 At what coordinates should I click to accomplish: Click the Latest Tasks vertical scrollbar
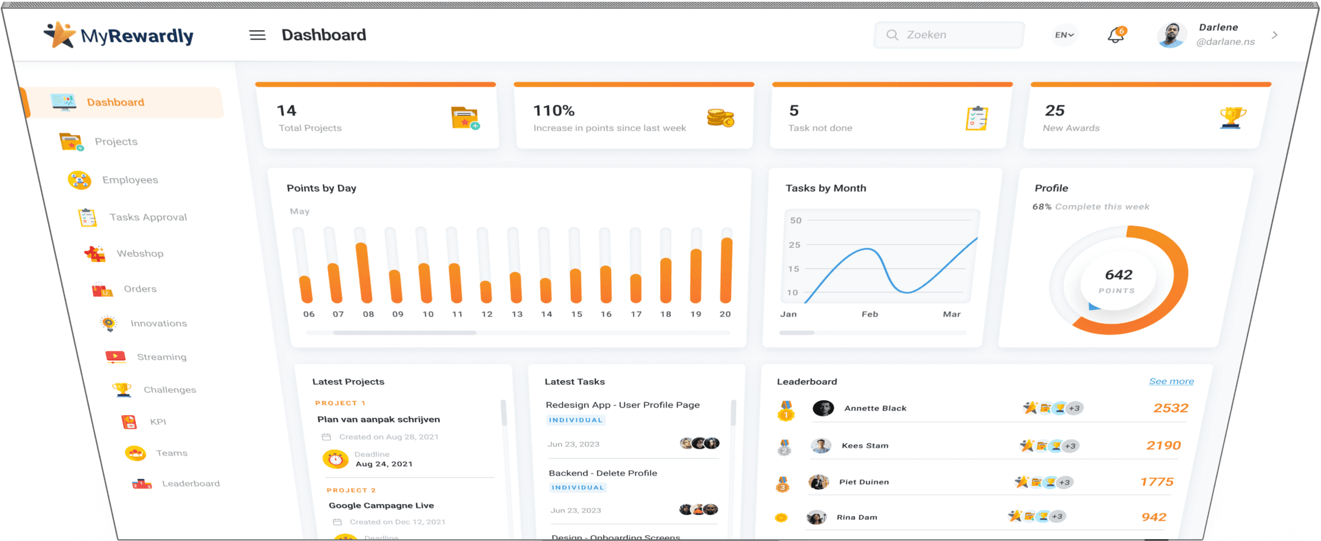click(733, 413)
